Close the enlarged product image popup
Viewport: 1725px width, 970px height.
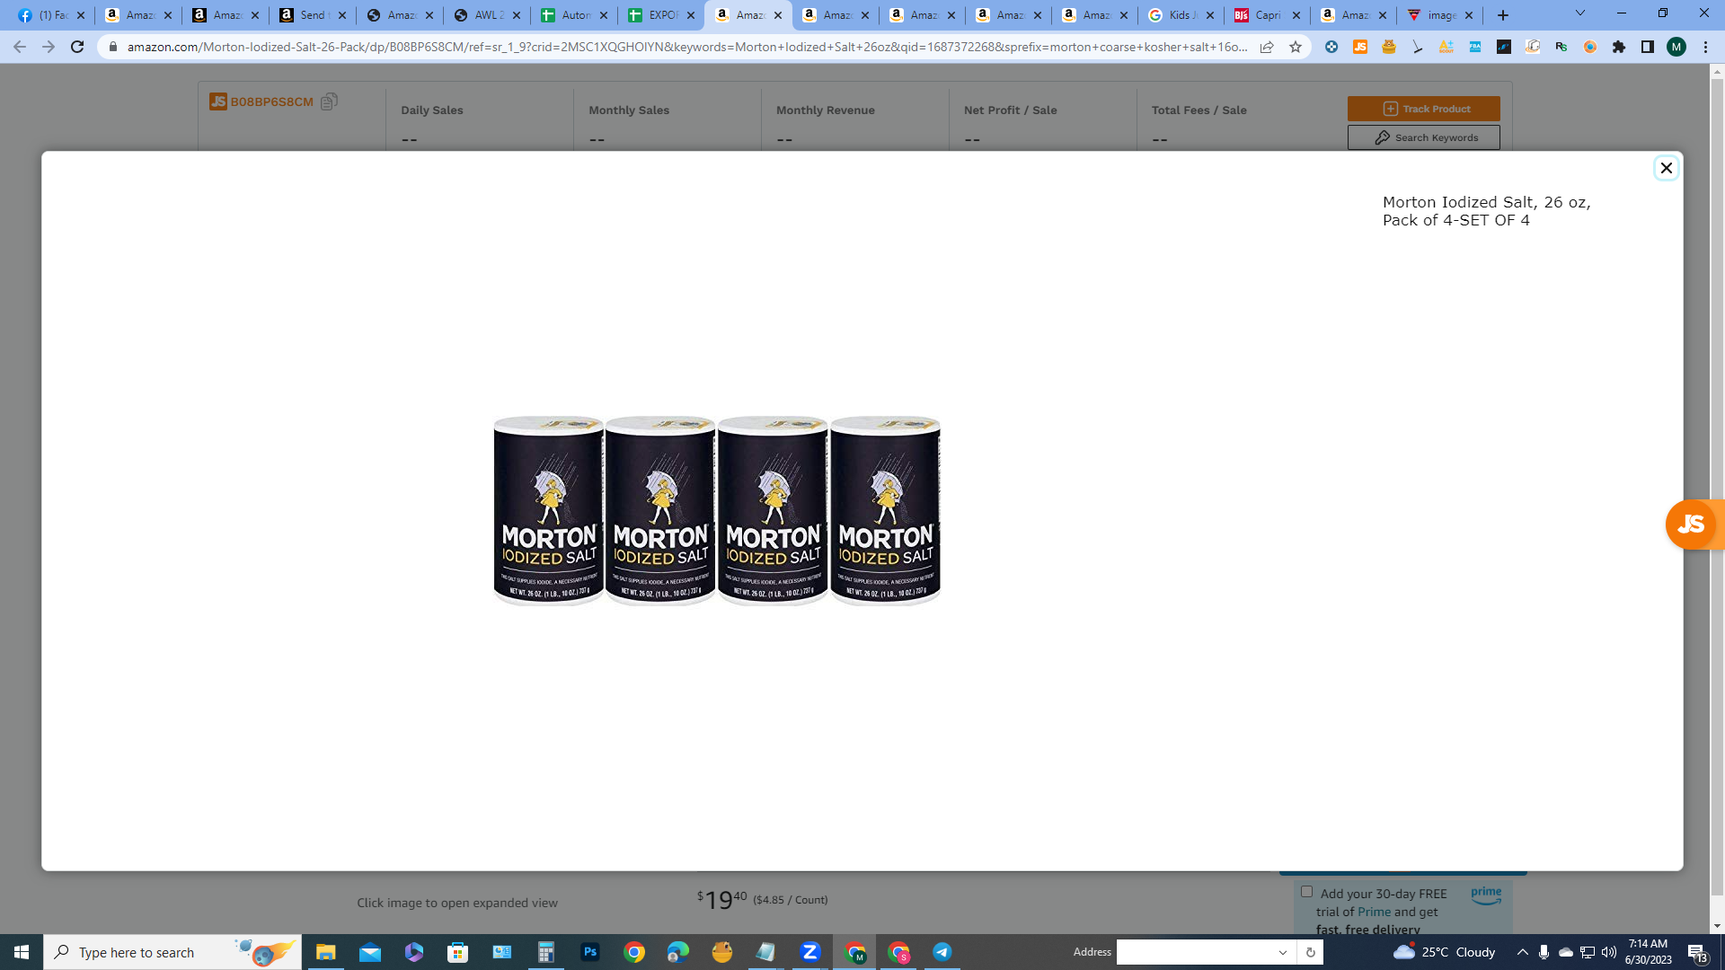coord(1666,168)
